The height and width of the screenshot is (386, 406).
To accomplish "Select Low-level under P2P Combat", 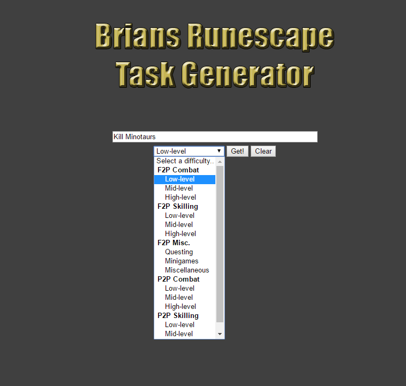I will coord(185,289).
